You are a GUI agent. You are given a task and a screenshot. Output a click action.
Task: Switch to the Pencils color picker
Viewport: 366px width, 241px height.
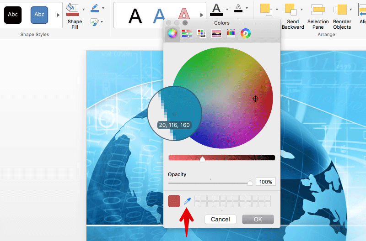(231, 33)
